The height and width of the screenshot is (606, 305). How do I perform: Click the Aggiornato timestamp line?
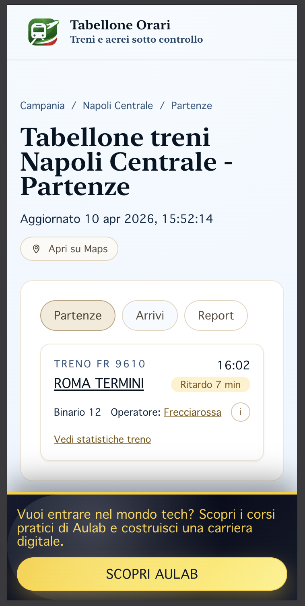pyautogui.click(x=117, y=219)
